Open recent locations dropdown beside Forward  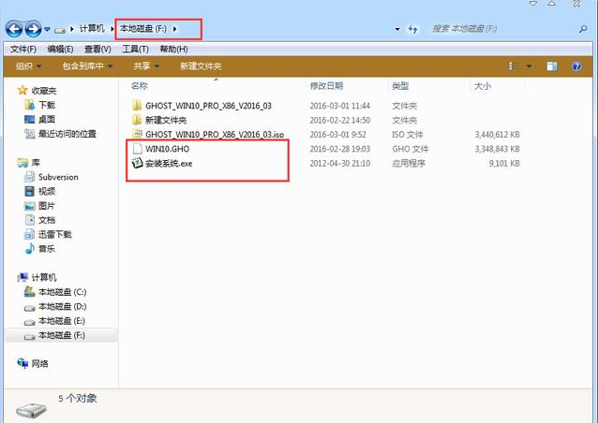point(47,29)
